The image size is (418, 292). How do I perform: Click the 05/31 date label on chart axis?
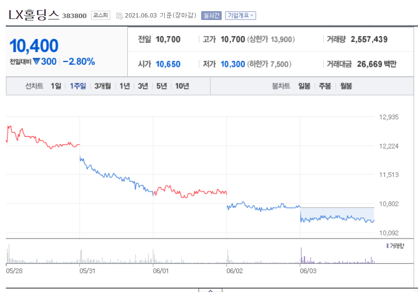tap(87, 271)
